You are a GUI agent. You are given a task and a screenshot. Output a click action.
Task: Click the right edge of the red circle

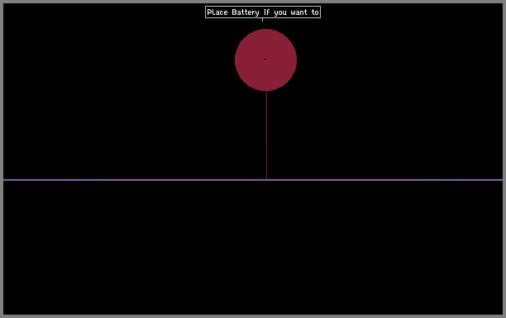click(296, 60)
